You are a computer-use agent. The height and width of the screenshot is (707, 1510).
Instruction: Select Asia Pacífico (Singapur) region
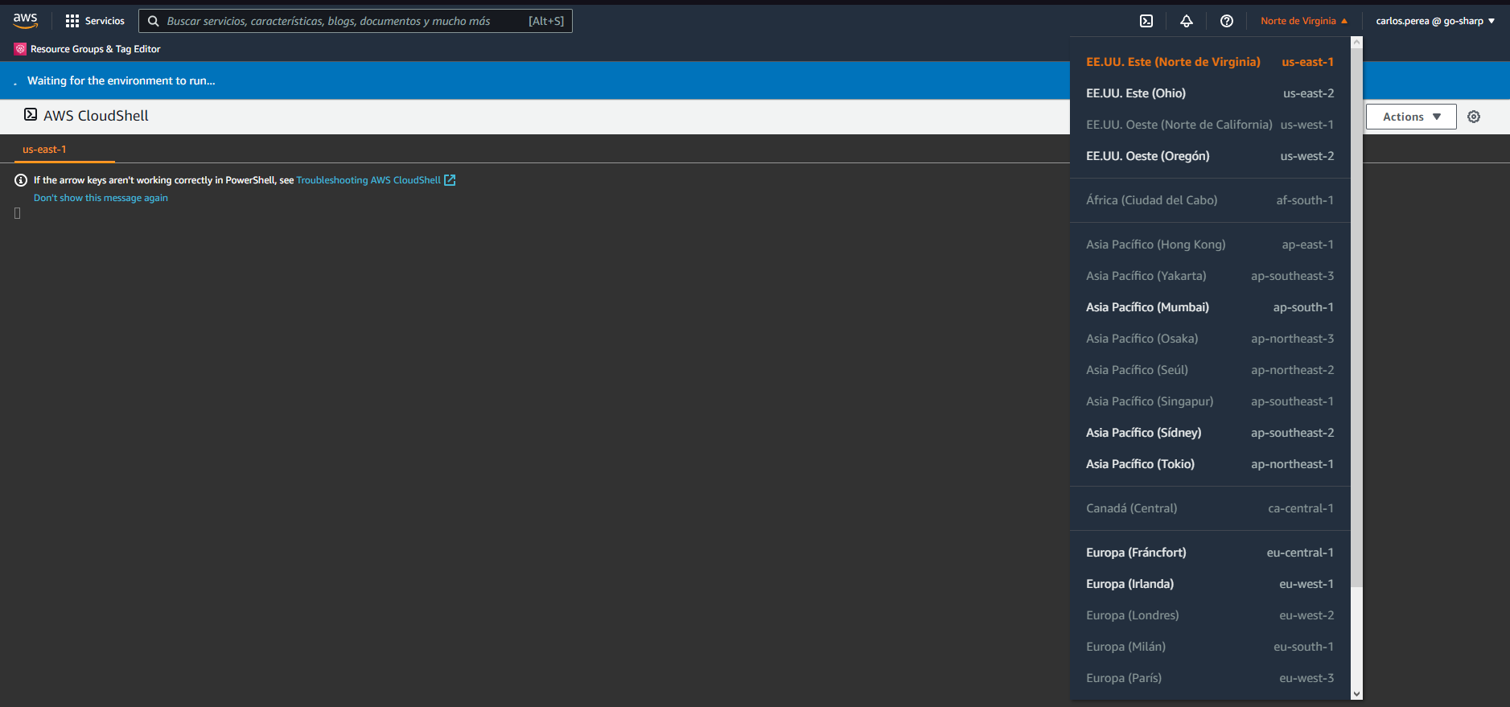1210,401
